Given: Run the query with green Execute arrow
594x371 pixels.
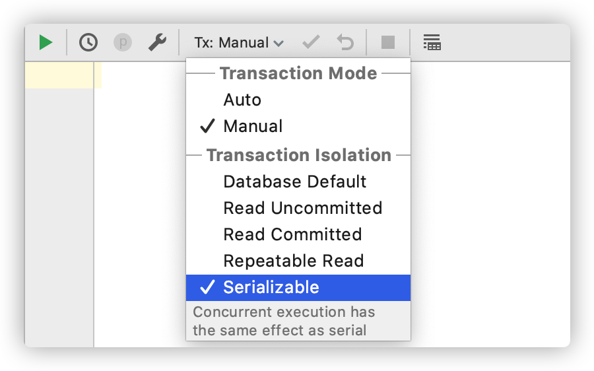Looking at the screenshot, I should click(46, 42).
